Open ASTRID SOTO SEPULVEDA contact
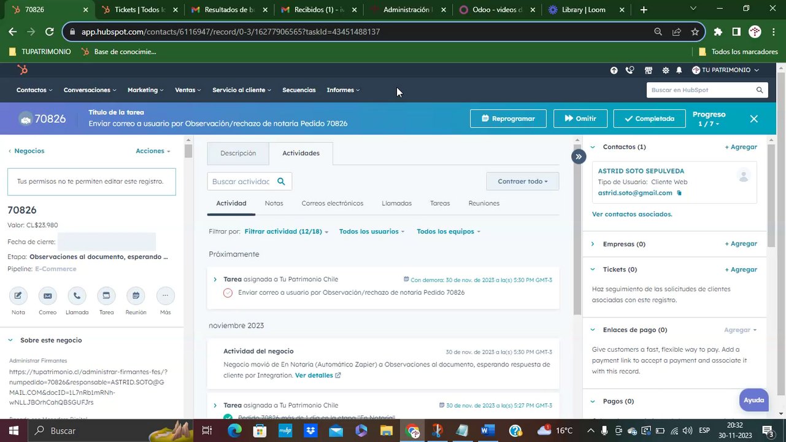The width and height of the screenshot is (786, 442). [641, 171]
